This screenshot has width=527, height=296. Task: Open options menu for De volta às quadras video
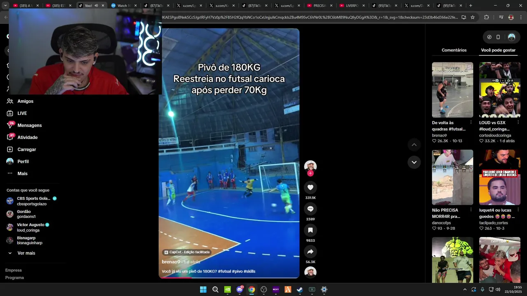471,123
